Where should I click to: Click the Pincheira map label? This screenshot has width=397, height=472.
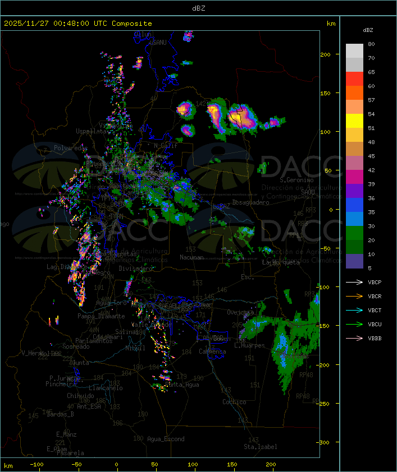tap(61, 384)
